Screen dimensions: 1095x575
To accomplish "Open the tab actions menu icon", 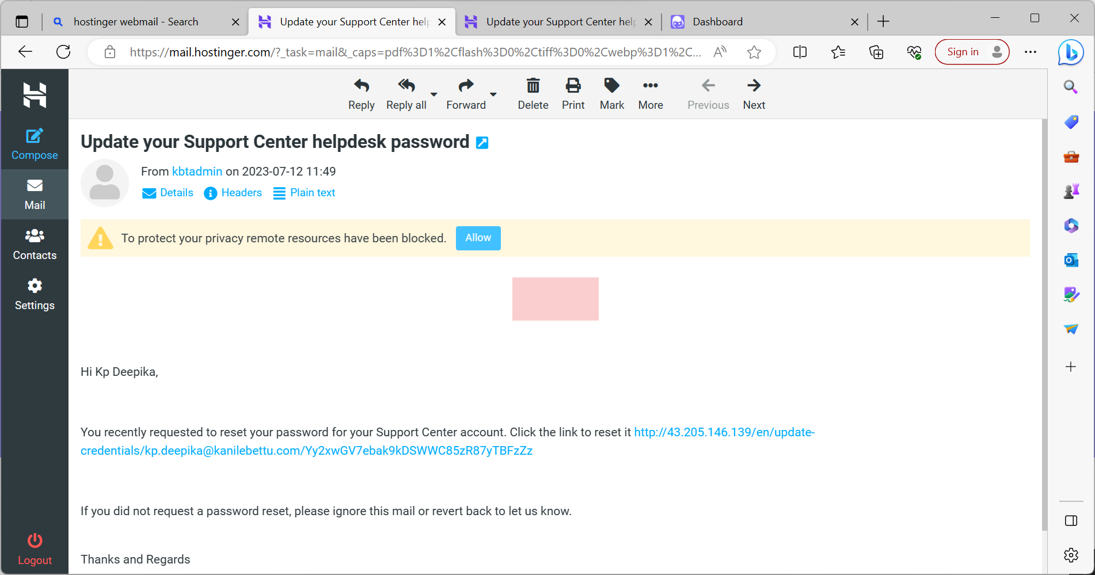I will [x=22, y=22].
